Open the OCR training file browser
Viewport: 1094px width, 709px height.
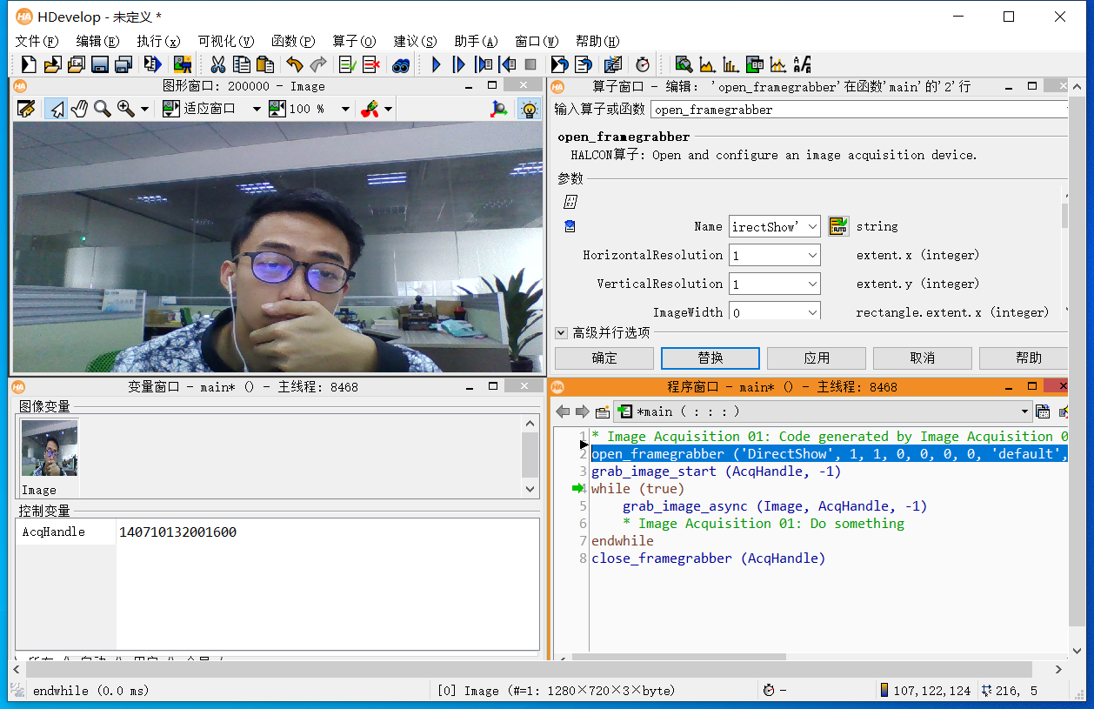802,64
